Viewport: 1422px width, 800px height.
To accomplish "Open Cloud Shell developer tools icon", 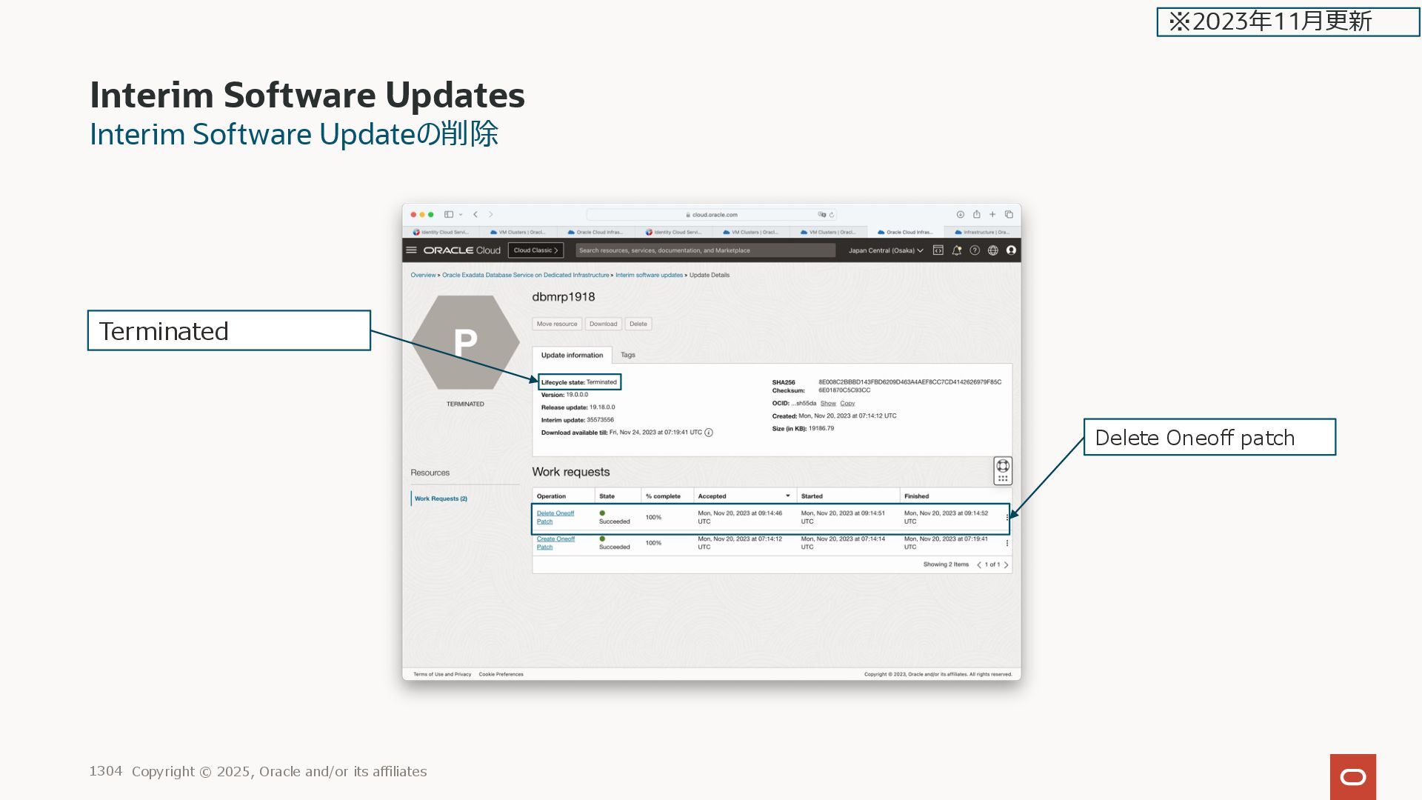I will (938, 250).
